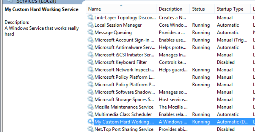Click Mozilla Maintenance Service gear icon
This screenshot has height=132, width=255.
90,107
